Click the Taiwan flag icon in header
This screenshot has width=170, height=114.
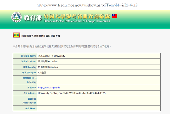click(x=114, y=16)
